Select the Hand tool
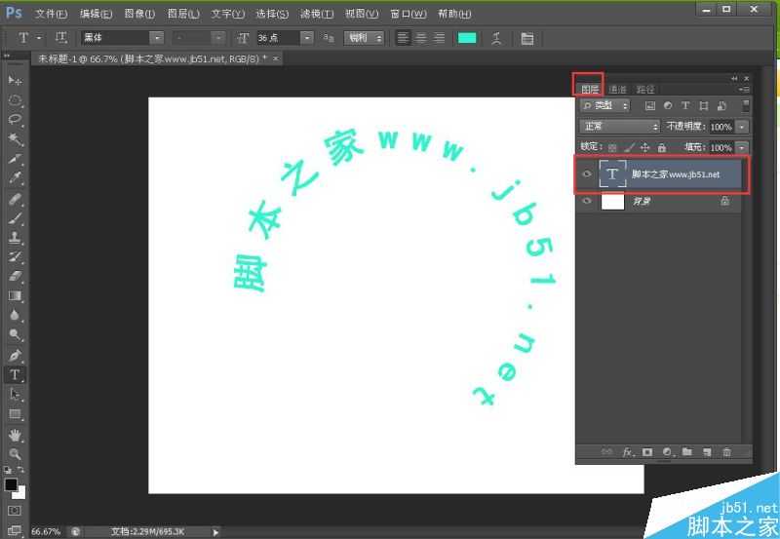This screenshot has width=780, height=539. pyautogui.click(x=15, y=435)
